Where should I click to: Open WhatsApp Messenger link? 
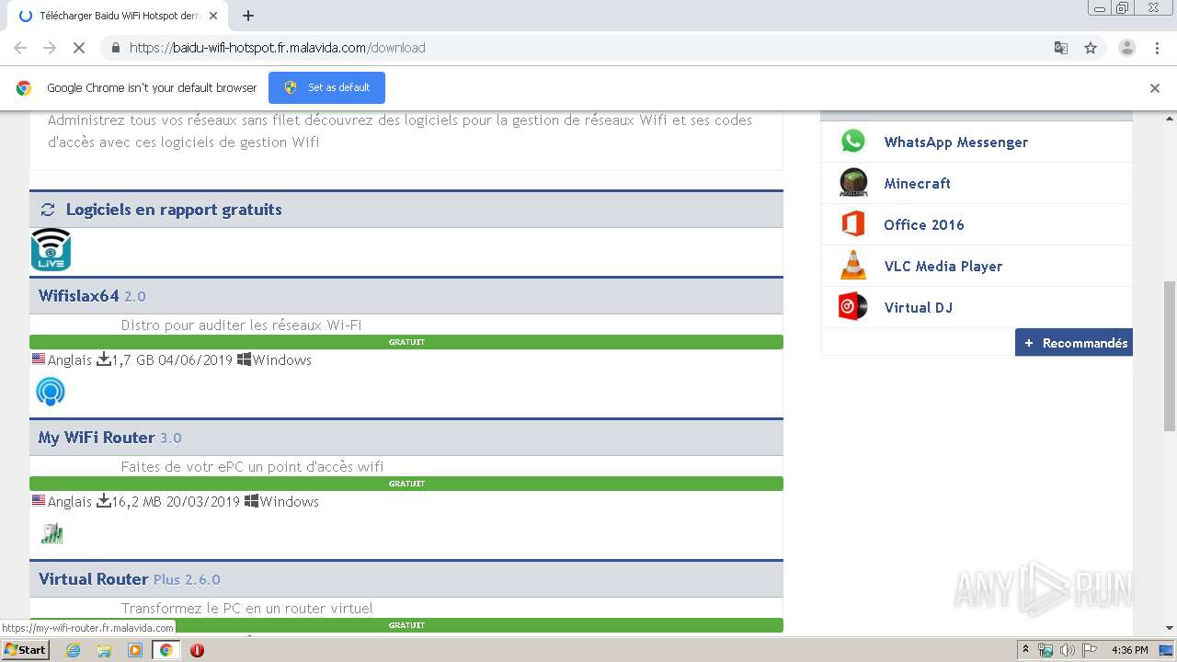(x=956, y=142)
